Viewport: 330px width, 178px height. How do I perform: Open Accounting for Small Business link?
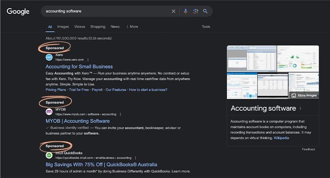pos(79,67)
